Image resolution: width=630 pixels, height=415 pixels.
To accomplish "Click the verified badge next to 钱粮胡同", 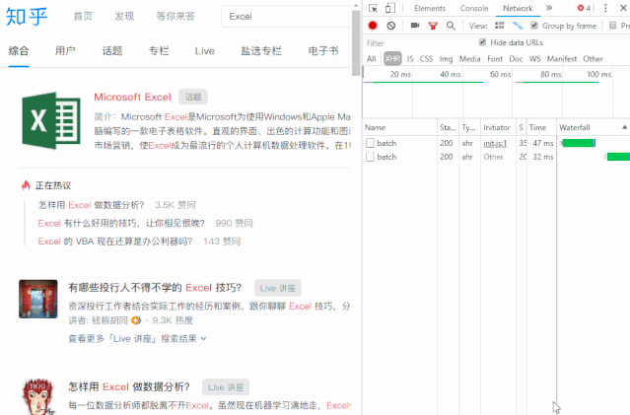I will click(136, 320).
